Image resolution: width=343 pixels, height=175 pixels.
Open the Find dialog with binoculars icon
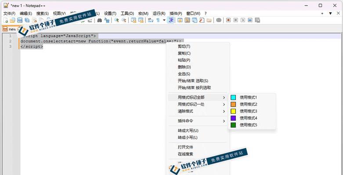(100, 20)
